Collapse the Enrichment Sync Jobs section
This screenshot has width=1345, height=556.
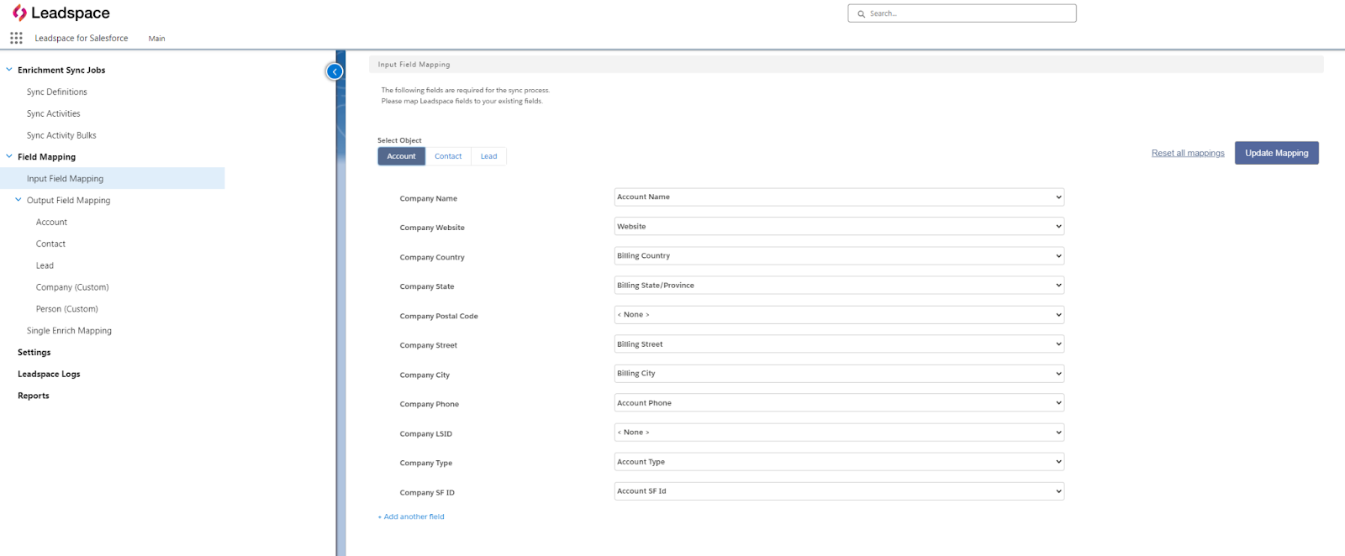9,70
